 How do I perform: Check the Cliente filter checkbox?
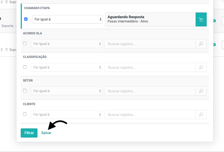pos(25,114)
